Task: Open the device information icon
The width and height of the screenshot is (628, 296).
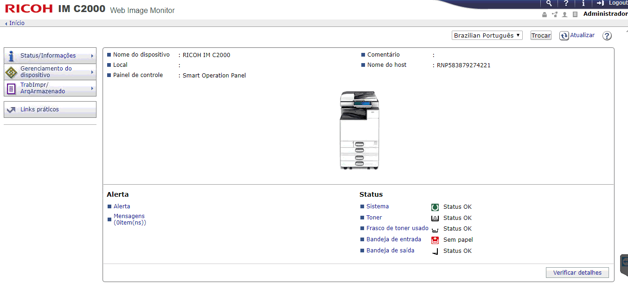Action: [583, 4]
